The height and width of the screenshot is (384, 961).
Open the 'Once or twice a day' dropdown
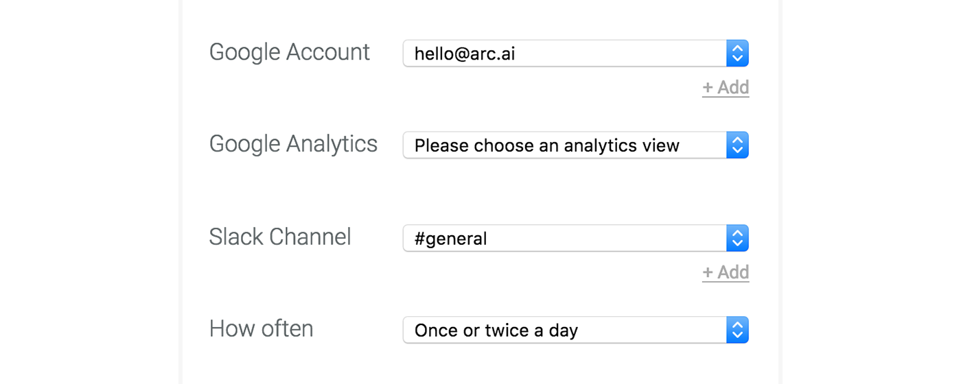[x=564, y=330]
